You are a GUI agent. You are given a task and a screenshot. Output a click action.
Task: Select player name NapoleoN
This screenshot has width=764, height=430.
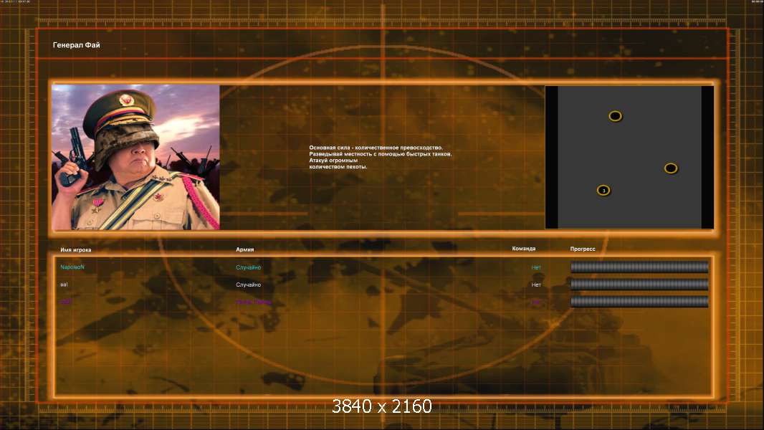[72, 267]
